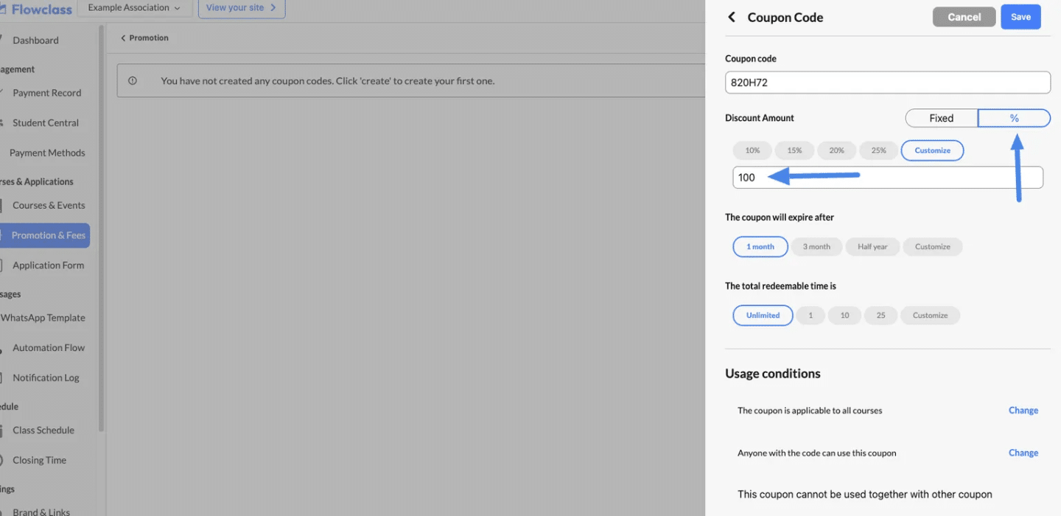
Task: Open the Example Association dropdown
Action: click(134, 8)
